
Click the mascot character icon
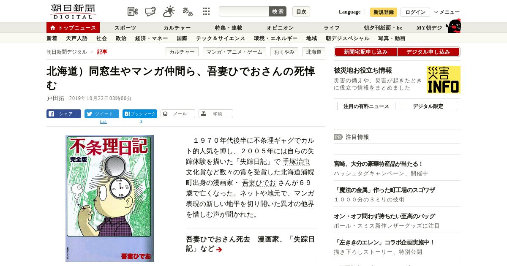(x=453, y=26)
